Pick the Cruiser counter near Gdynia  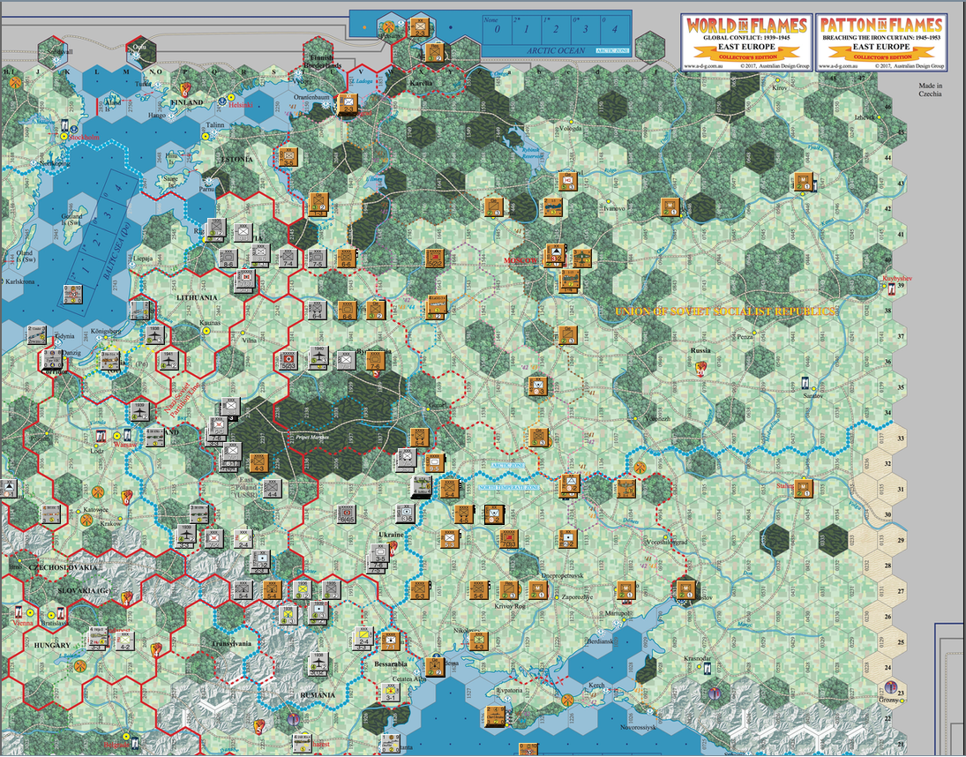click(x=38, y=335)
